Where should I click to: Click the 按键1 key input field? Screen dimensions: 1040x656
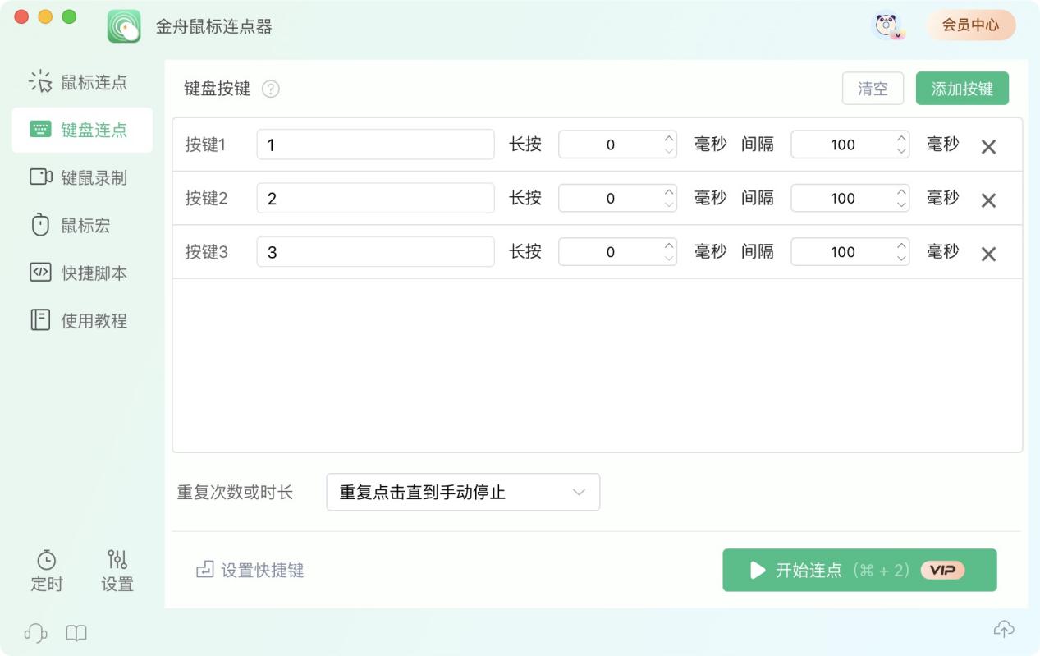coord(375,145)
